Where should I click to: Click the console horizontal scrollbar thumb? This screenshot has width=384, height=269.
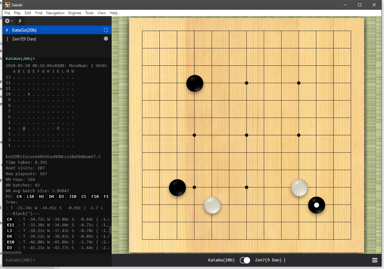point(13,253)
